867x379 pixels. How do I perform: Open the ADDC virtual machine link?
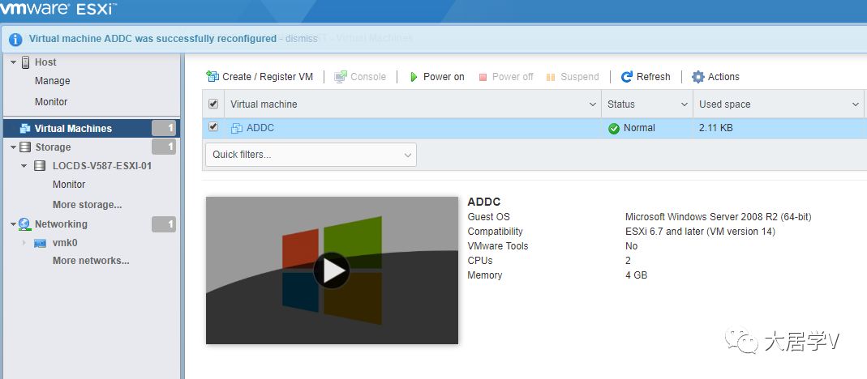[260, 128]
